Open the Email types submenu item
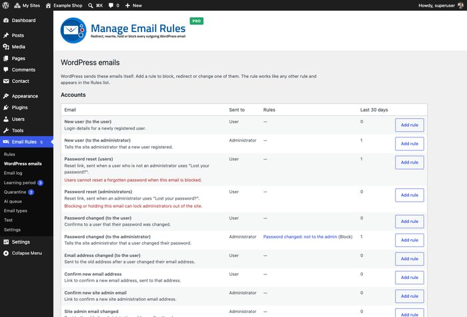 (x=15, y=211)
